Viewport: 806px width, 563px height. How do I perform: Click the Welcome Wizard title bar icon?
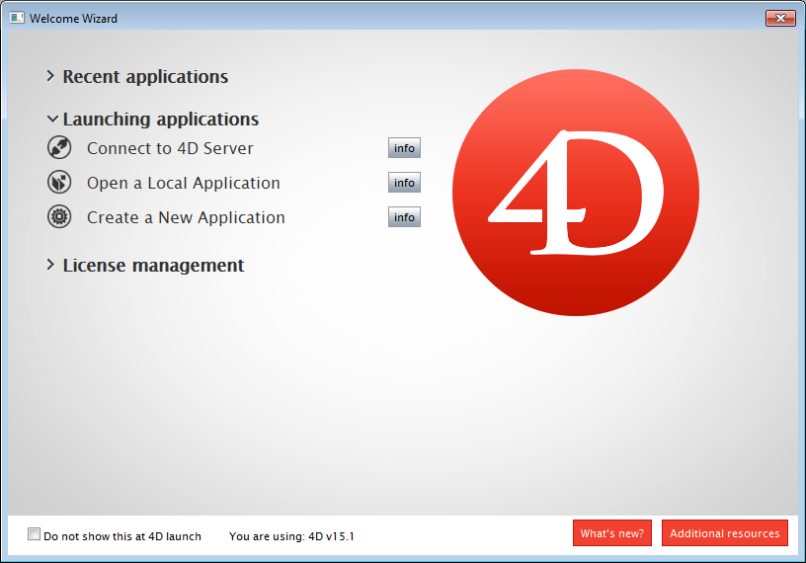pos(17,19)
